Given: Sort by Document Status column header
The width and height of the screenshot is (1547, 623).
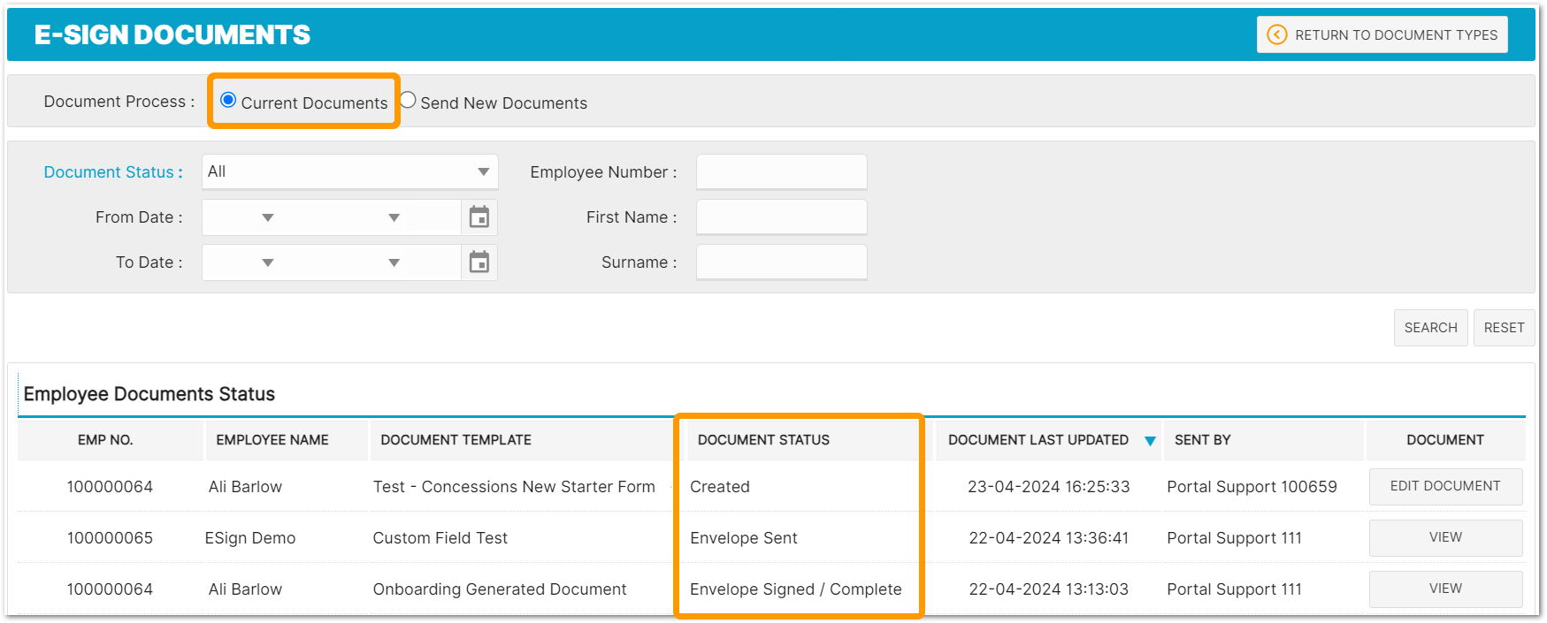Looking at the screenshot, I should point(763,440).
